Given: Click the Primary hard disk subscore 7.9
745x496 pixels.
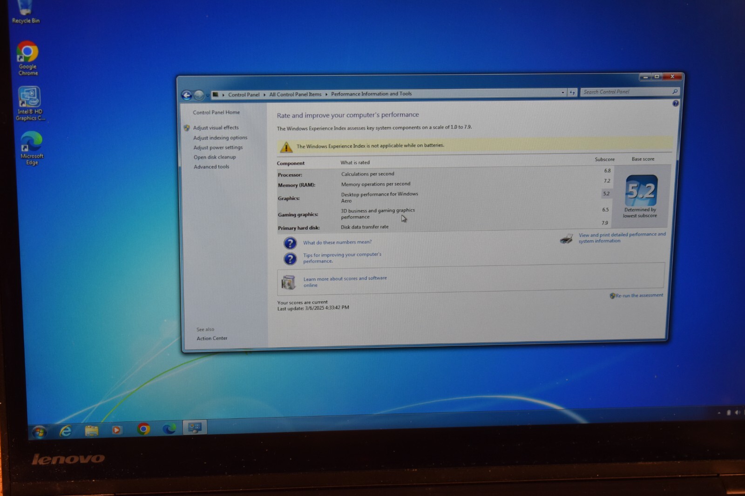Looking at the screenshot, I should [x=604, y=223].
